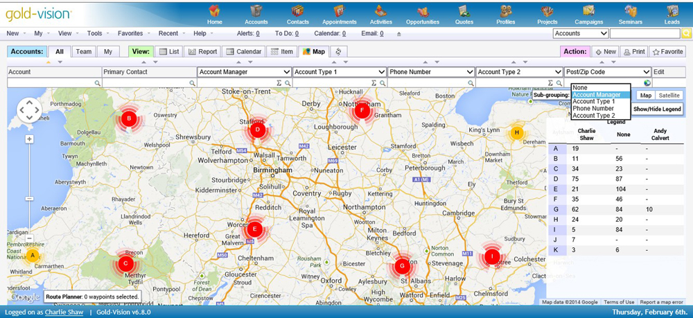693x318 pixels.
Task: Click the refresh icon next to Map
Action: click(338, 51)
